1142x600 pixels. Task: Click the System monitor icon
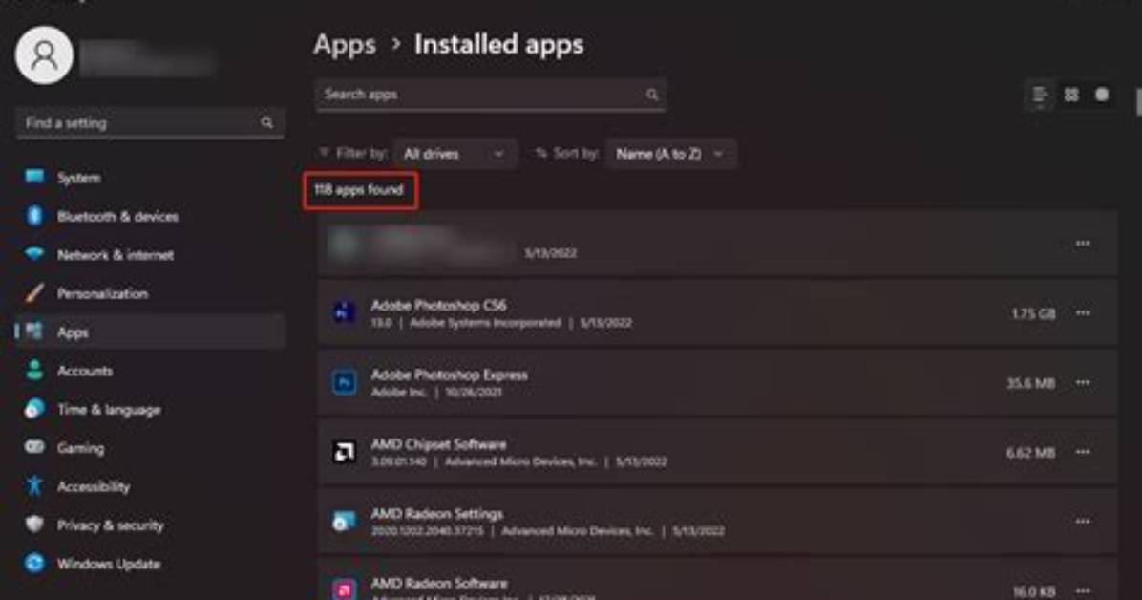click(x=34, y=177)
